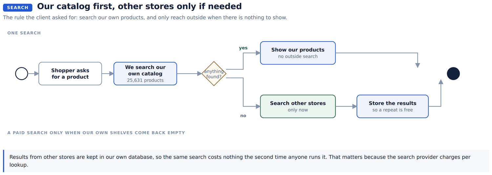Select the 'We search our own catalog' step
Screen dimensions: 492x175
(x=145, y=74)
